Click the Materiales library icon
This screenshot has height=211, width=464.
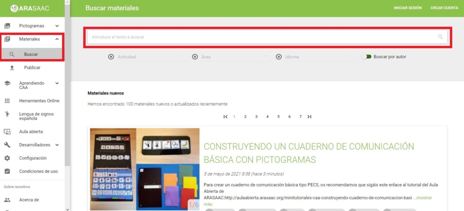click(7, 39)
